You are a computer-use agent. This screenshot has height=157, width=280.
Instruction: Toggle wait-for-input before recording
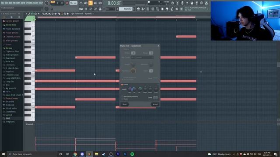[86, 3]
